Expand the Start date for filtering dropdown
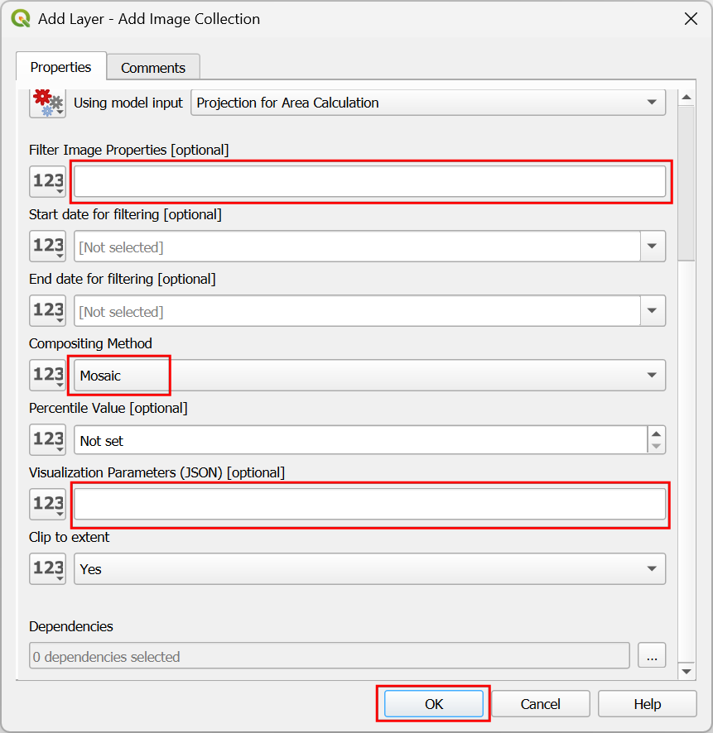Viewport: 713px width, 733px height. point(653,247)
